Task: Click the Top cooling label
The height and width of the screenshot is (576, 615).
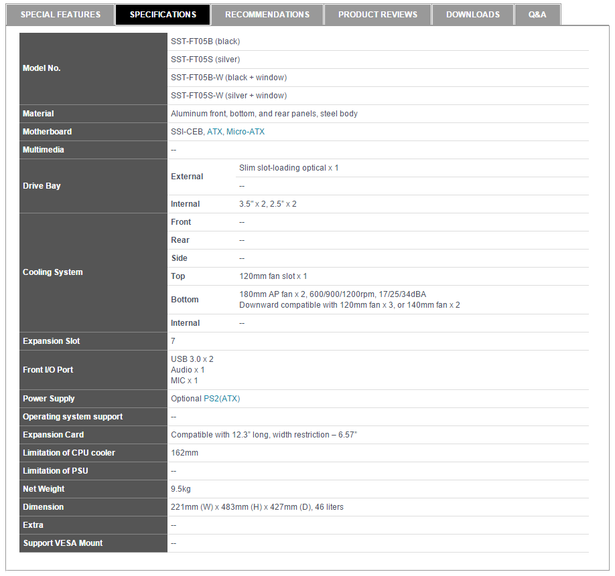Action: tap(178, 276)
